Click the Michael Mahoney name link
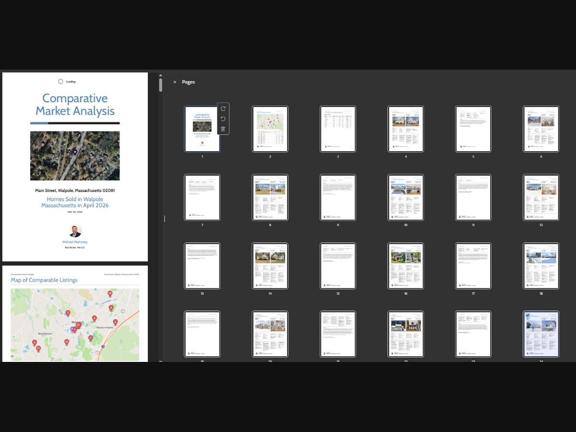Screen dimensions: 576x432 [x=75, y=242]
